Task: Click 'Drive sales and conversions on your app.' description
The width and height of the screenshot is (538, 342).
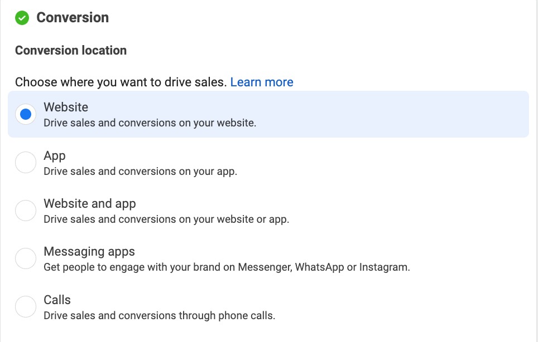Action: pyautogui.click(x=141, y=171)
